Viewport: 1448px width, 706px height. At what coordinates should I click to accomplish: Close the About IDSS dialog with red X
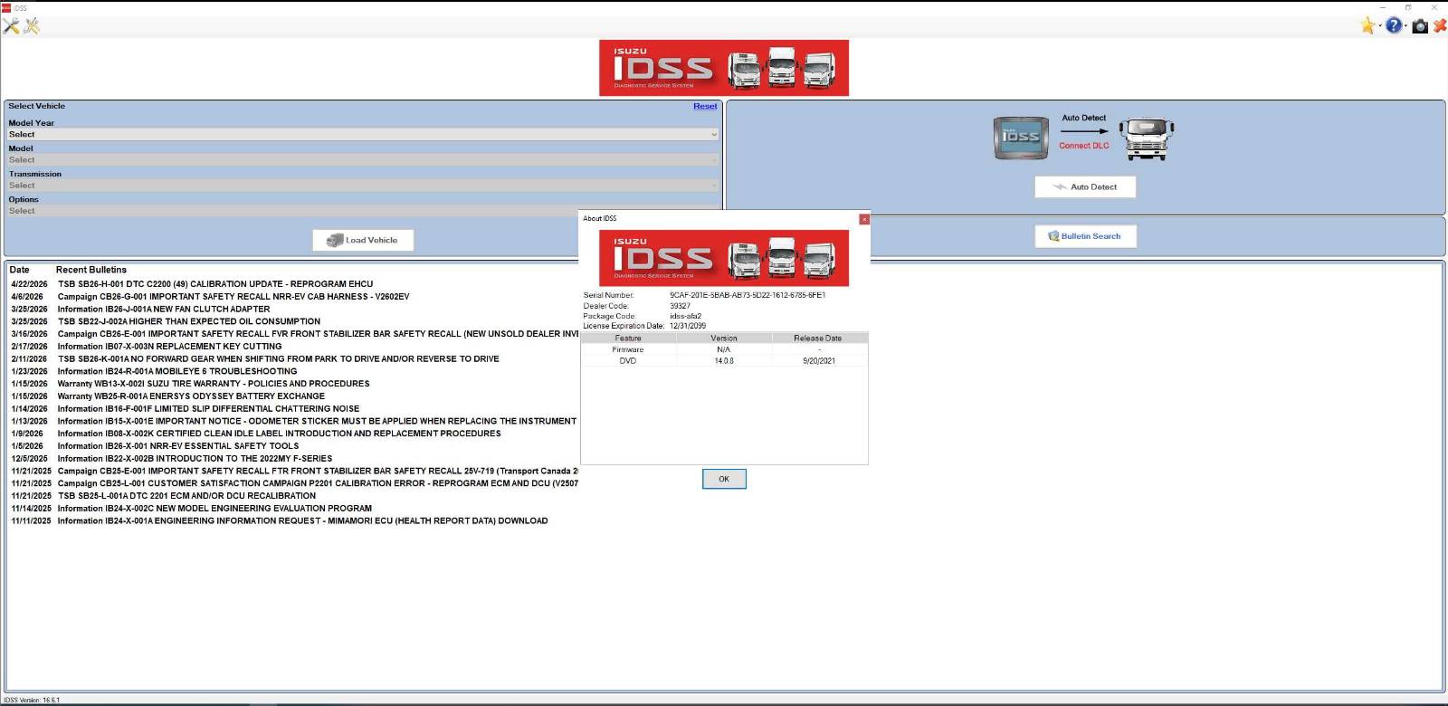pos(864,219)
